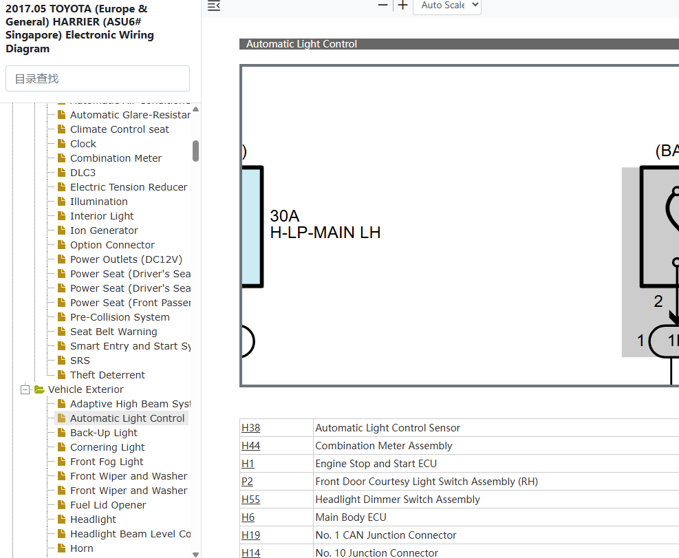Click the sidebar tree scrollbar thumb
This screenshot has width=679, height=558.
tap(196, 151)
